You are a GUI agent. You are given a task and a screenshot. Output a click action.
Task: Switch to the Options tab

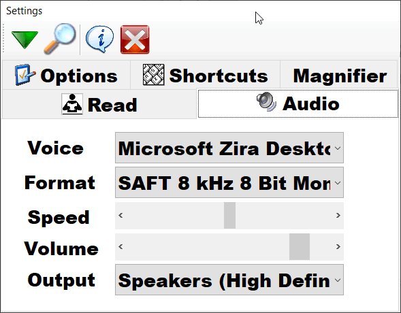[66, 75]
